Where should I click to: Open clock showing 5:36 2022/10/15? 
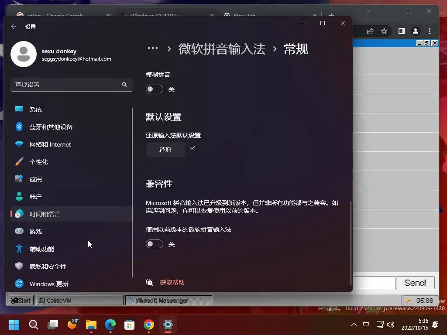click(415, 325)
